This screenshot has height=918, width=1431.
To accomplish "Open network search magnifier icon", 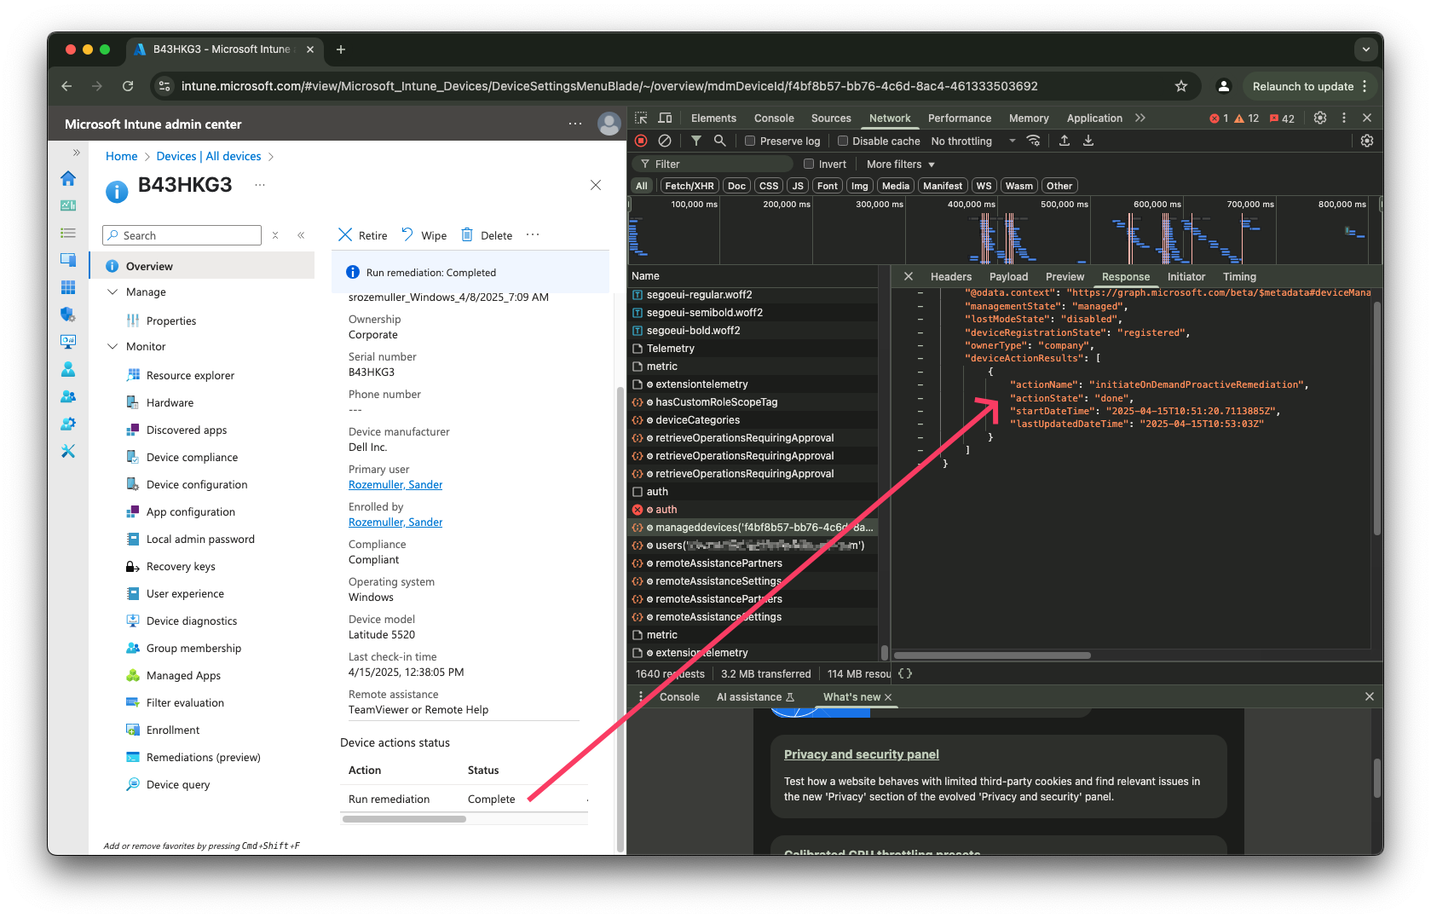I will [720, 141].
